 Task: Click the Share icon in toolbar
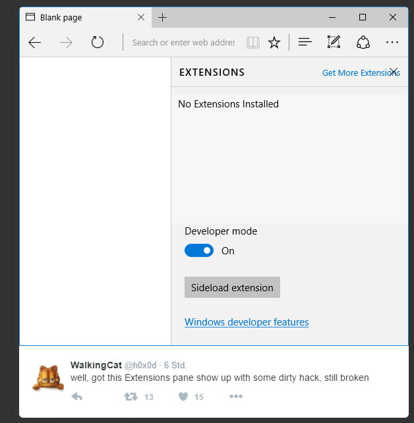point(363,43)
